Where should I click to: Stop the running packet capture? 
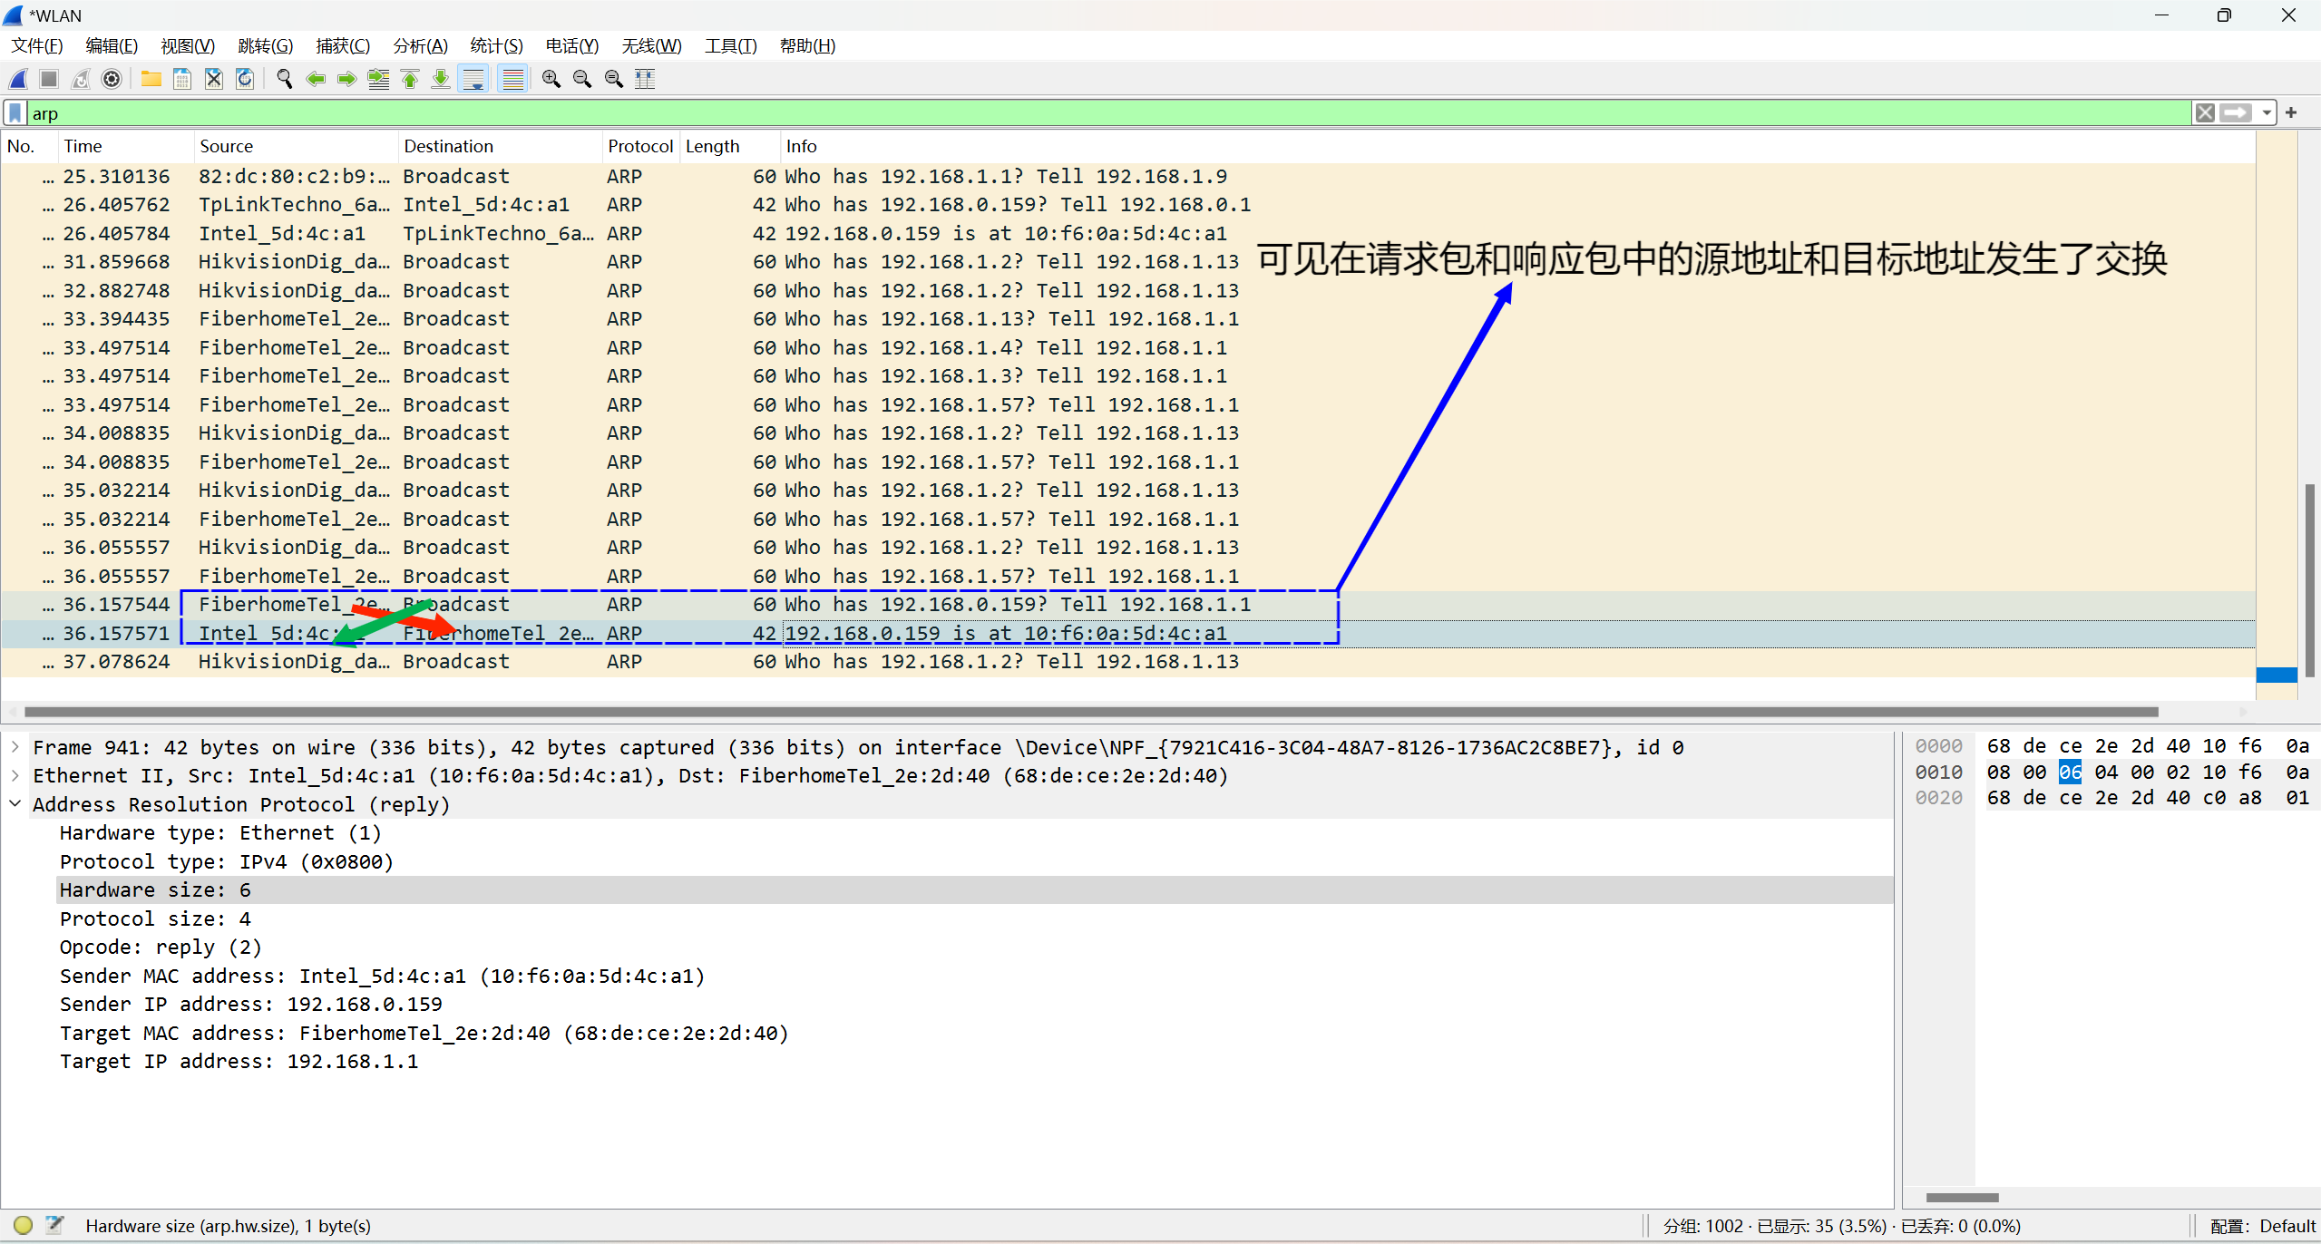click(x=49, y=80)
